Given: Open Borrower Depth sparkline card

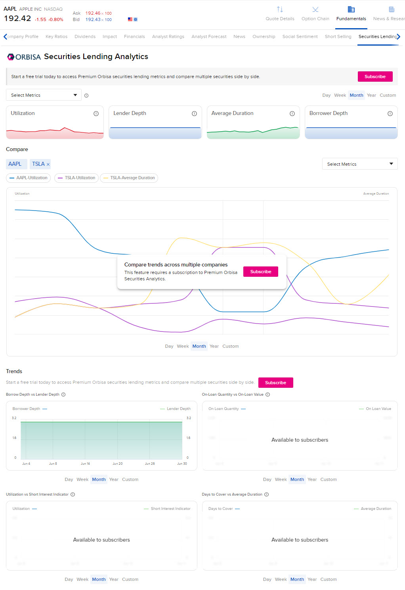Looking at the screenshot, I should (351, 122).
